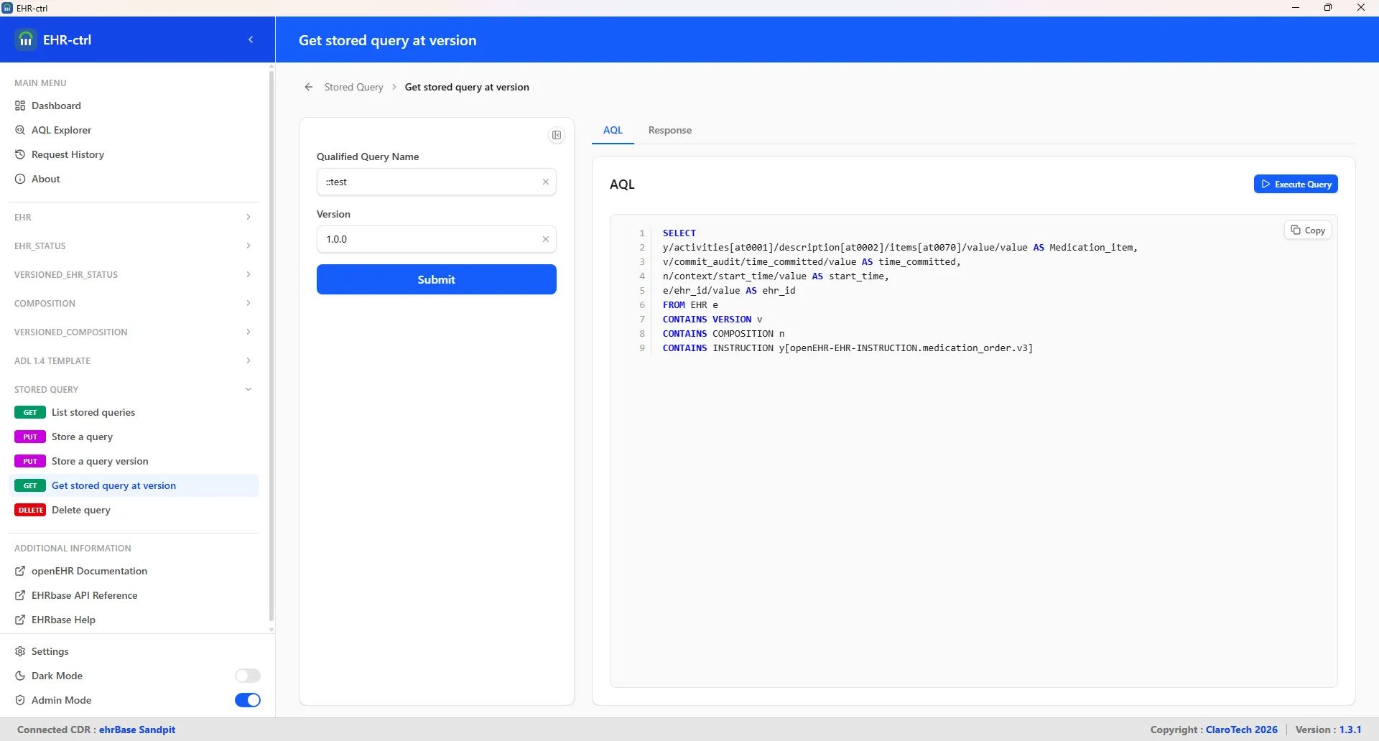Screen dimensions: 1379x741
Task: Expand the VERSIONED_COMPOSITION section
Action: tap(134, 332)
